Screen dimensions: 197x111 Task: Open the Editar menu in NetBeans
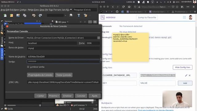coord(7,10)
